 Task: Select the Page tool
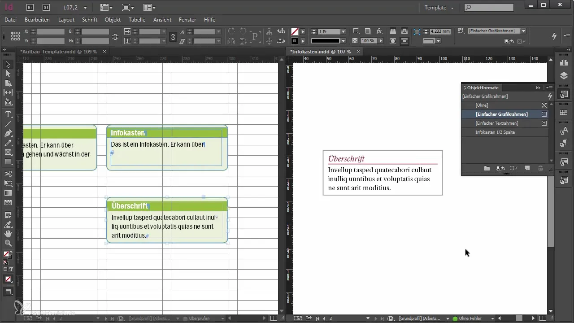(x=8, y=83)
